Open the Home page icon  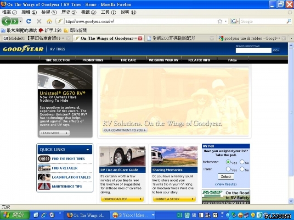click(49, 21)
